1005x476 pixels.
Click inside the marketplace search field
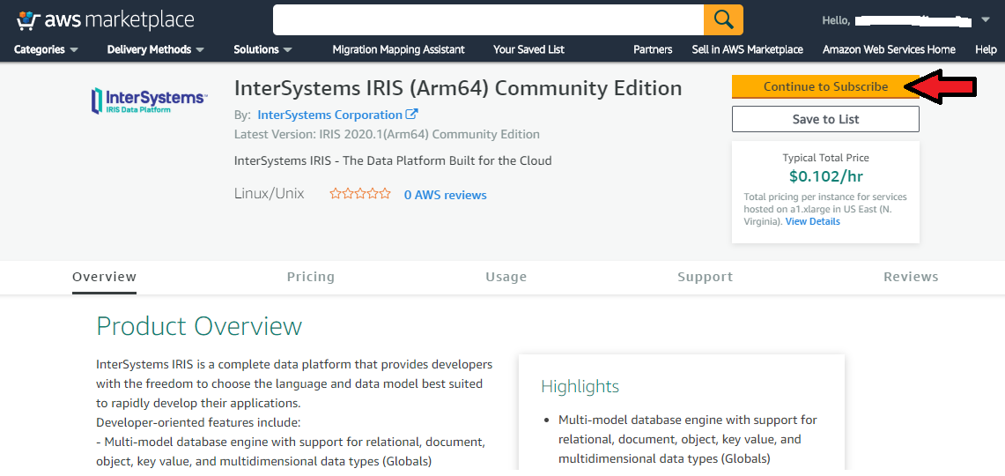488,20
